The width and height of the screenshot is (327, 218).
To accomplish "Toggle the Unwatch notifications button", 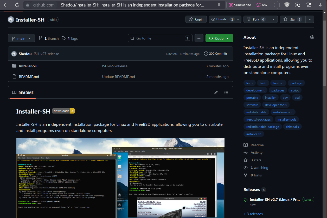I will pyautogui.click(x=222, y=19).
